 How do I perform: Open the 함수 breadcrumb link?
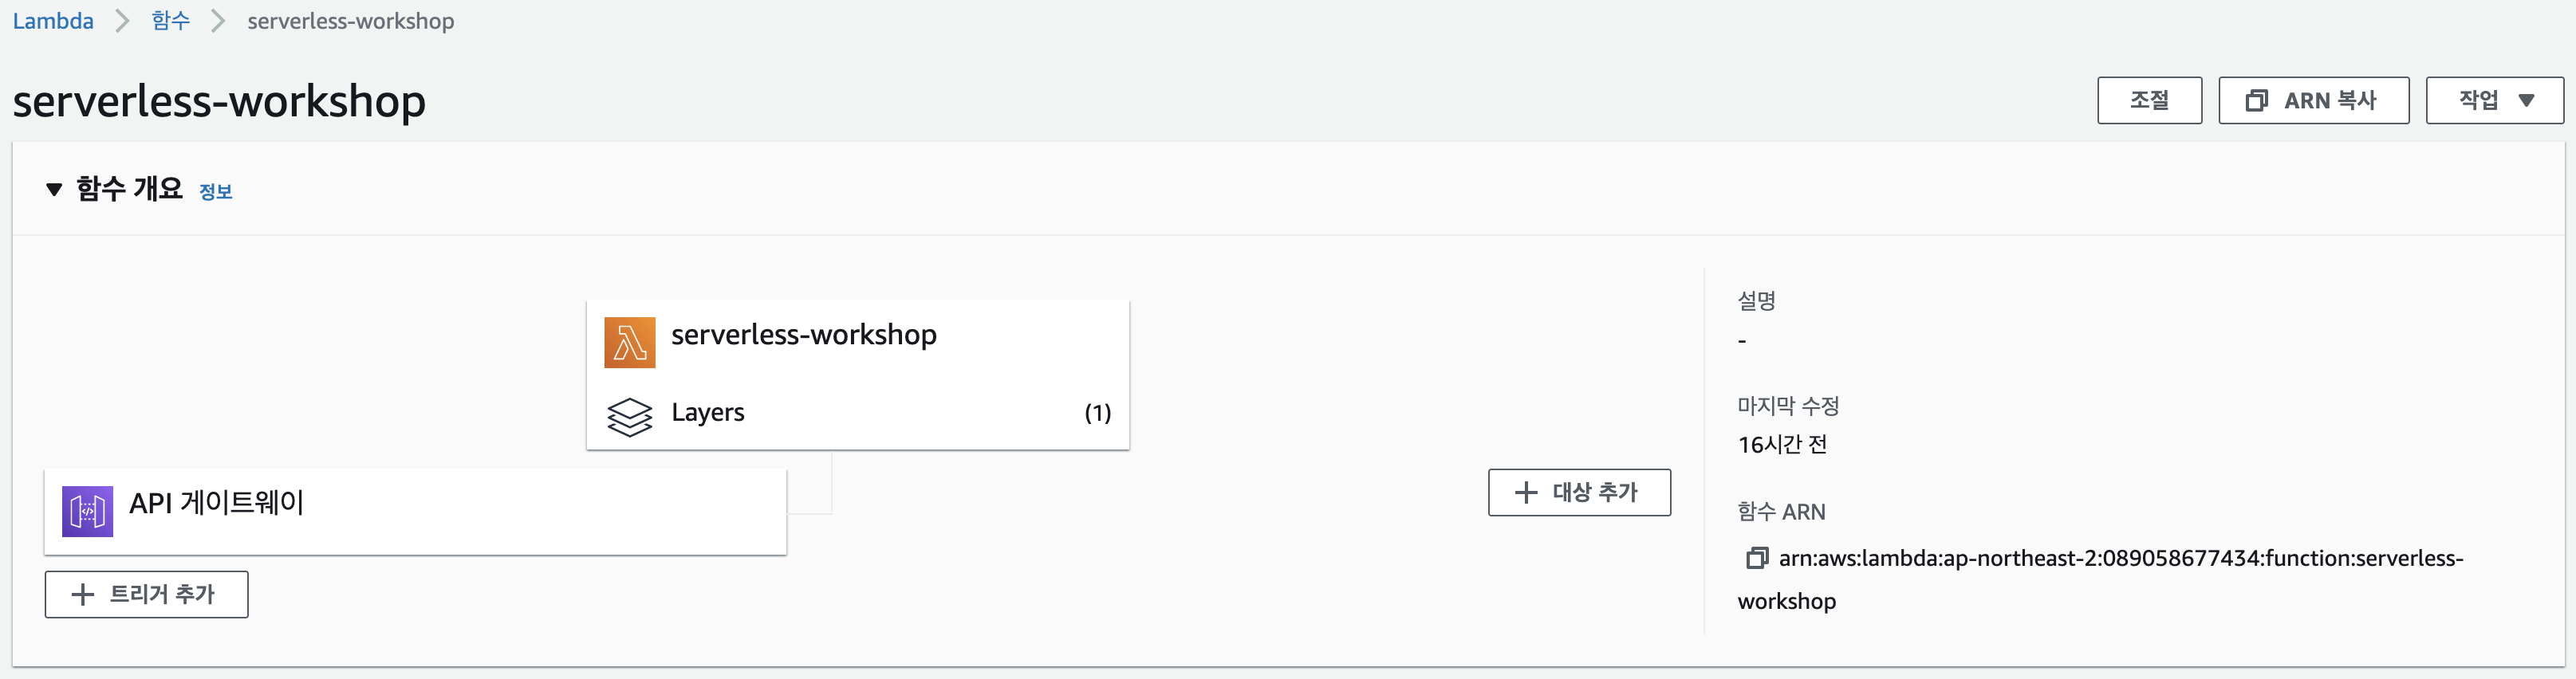point(171,21)
